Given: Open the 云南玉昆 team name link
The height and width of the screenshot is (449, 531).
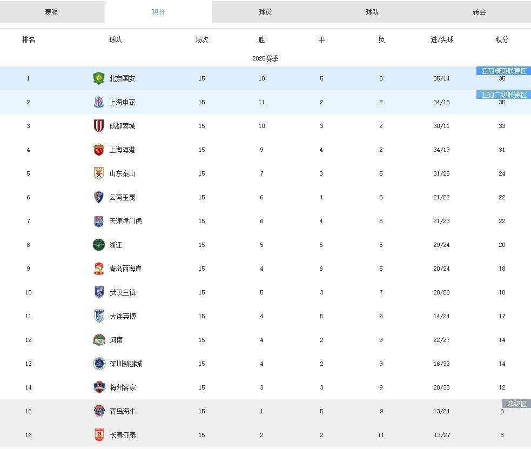Looking at the screenshot, I should coord(122,197).
